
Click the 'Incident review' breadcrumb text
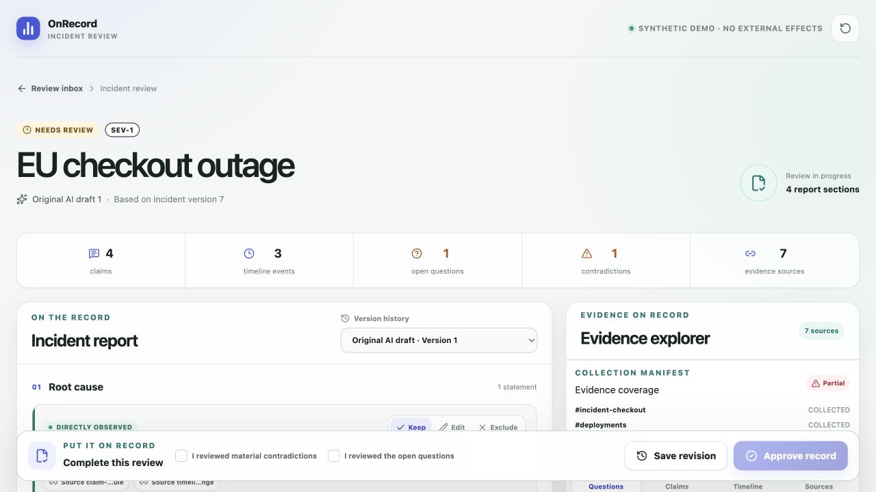point(129,88)
